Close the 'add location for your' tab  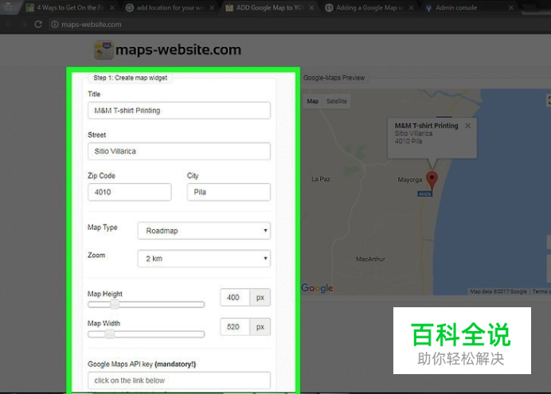coord(212,7)
